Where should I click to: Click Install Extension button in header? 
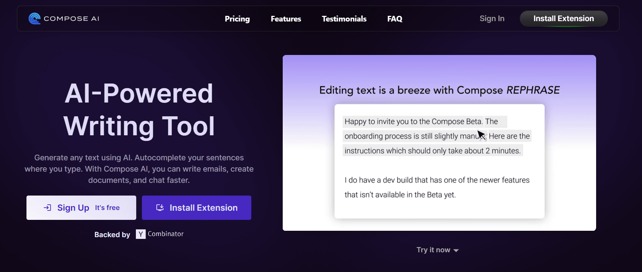point(564,18)
